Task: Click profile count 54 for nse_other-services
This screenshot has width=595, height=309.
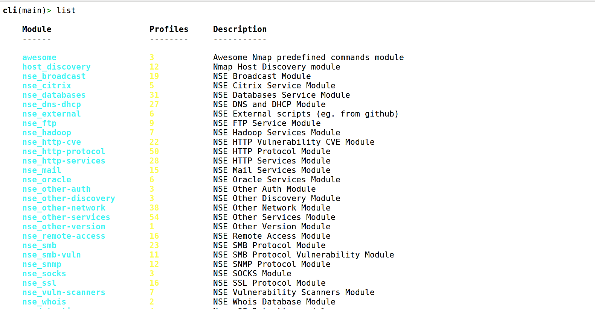Action: pos(154,217)
